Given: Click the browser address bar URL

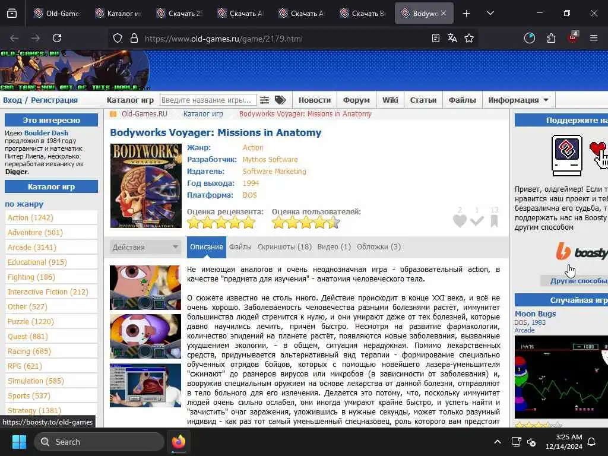Looking at the screenshot, I should tap(223, 39).
